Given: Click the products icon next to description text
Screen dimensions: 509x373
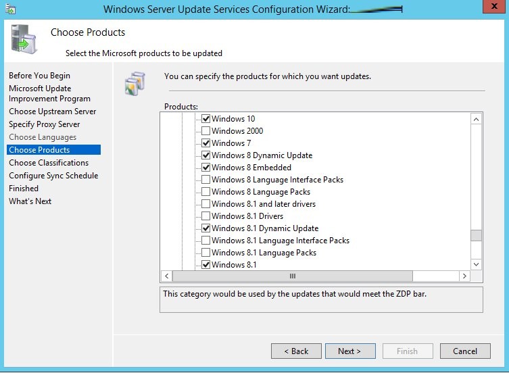Looking at the screenshot, I should pyautogui.click(x=135, y=82).
